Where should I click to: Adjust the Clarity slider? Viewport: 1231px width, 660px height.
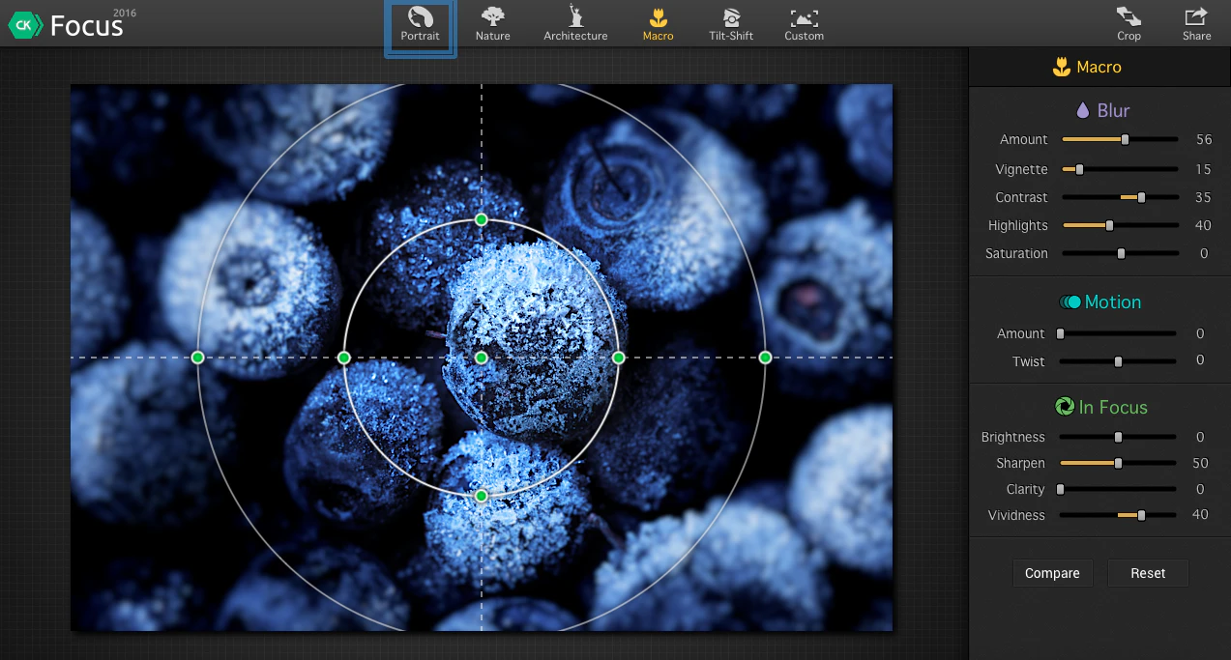tap(1117, 489)
